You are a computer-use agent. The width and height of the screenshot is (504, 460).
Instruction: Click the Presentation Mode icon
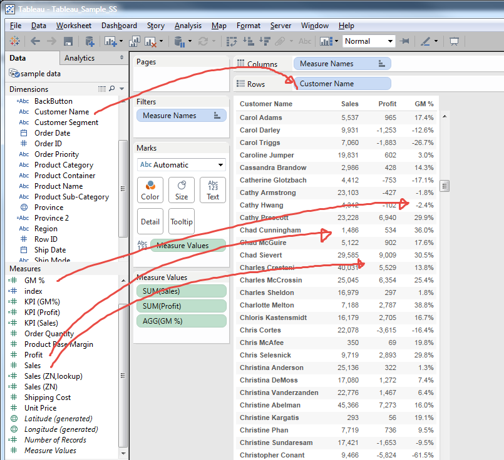[x=454, y=41]
